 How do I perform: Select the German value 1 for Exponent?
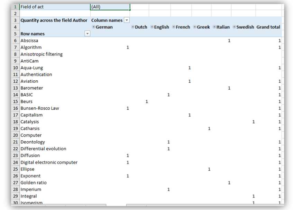click(128, 176)
